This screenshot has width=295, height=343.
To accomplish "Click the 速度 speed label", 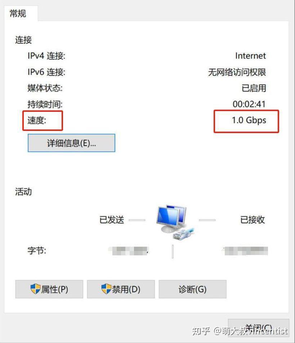I will click(x=37, y=120).
